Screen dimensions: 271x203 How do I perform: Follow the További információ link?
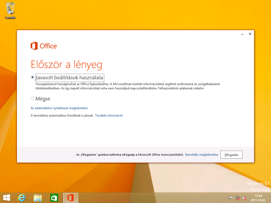pyautogui.click(x=109, y=116)
